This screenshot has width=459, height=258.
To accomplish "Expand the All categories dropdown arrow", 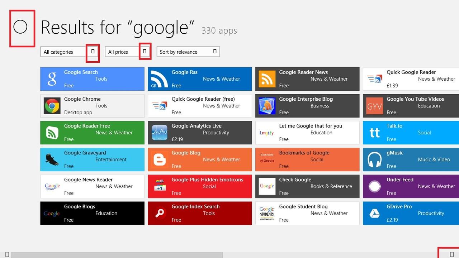I will tap(93, 52).
